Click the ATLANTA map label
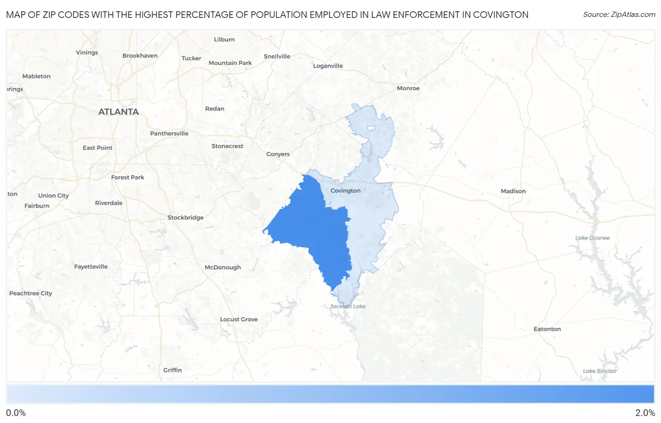 tap(118, 112)
